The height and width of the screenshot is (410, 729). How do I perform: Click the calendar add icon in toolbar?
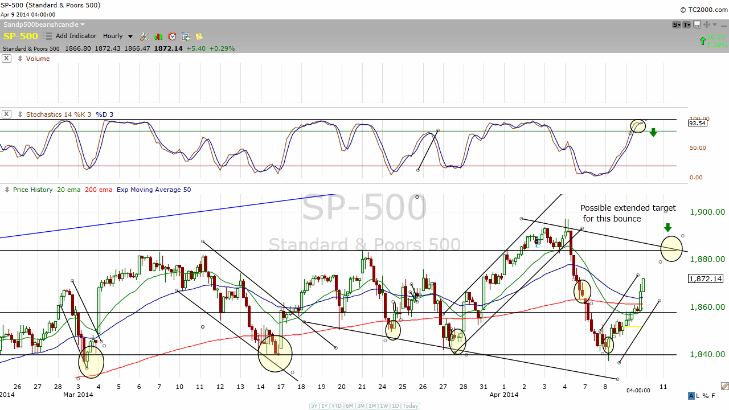pyautogui.click(x=186, y=36)
